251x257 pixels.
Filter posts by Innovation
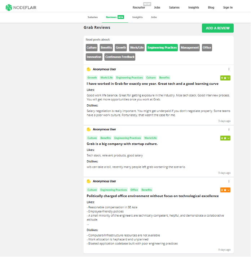pyautogui.click(x=94, y=57)
